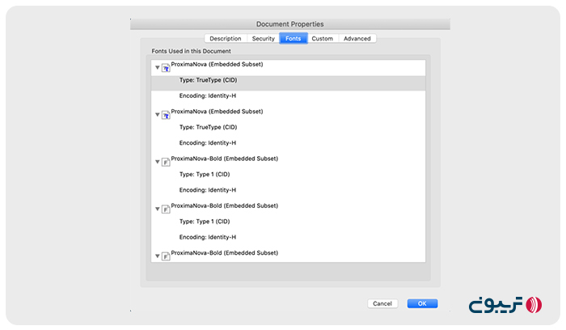
Task: Click the TrueType font icon of second ProximaNova entry
Action: point(166,115)
